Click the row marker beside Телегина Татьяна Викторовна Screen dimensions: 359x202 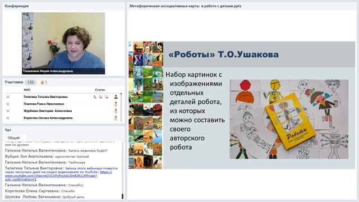pyautogui.click(x=8, y=97)
